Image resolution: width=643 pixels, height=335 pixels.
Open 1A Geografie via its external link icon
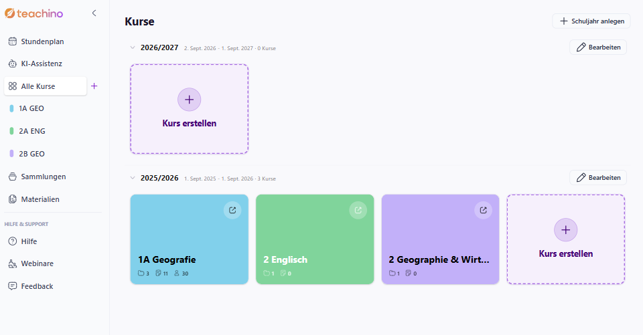[x=232, y=210]
